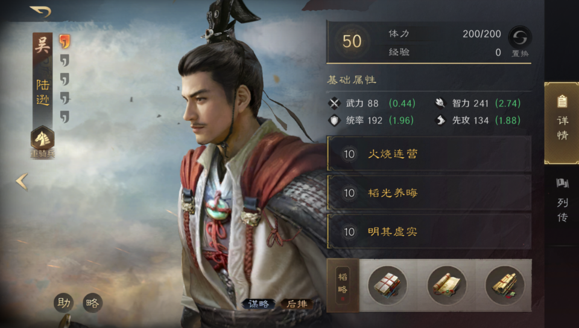579x328 pixels.
Task: Open the first book-bundle 韬略 item
Action: [x=387, y=285]
